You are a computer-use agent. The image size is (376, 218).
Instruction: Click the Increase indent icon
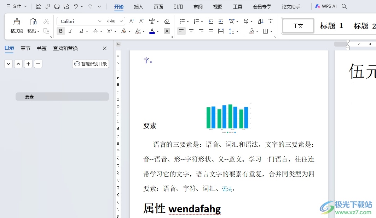coord(221,21)
